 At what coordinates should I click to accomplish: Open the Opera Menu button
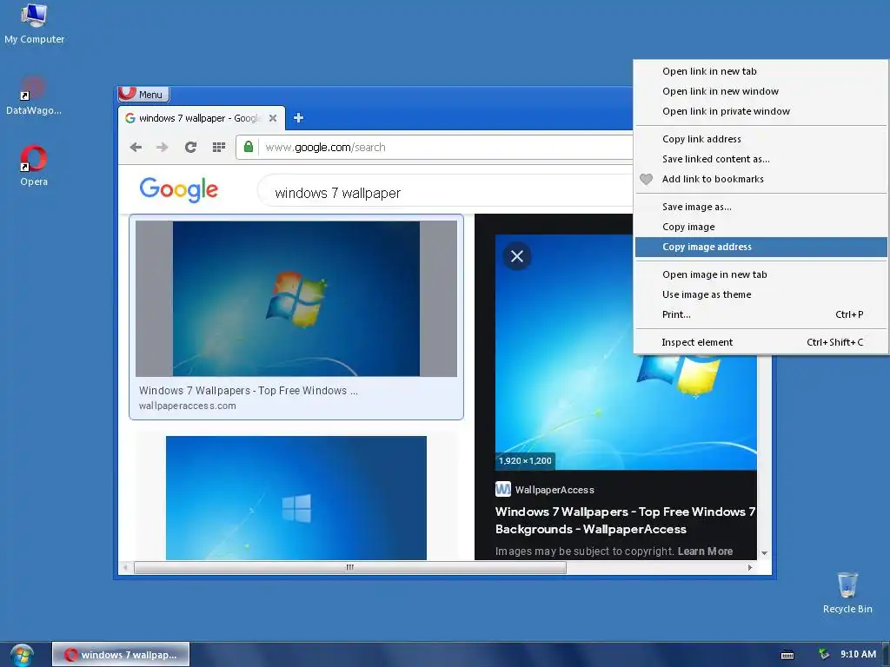(x=143, y=94)
